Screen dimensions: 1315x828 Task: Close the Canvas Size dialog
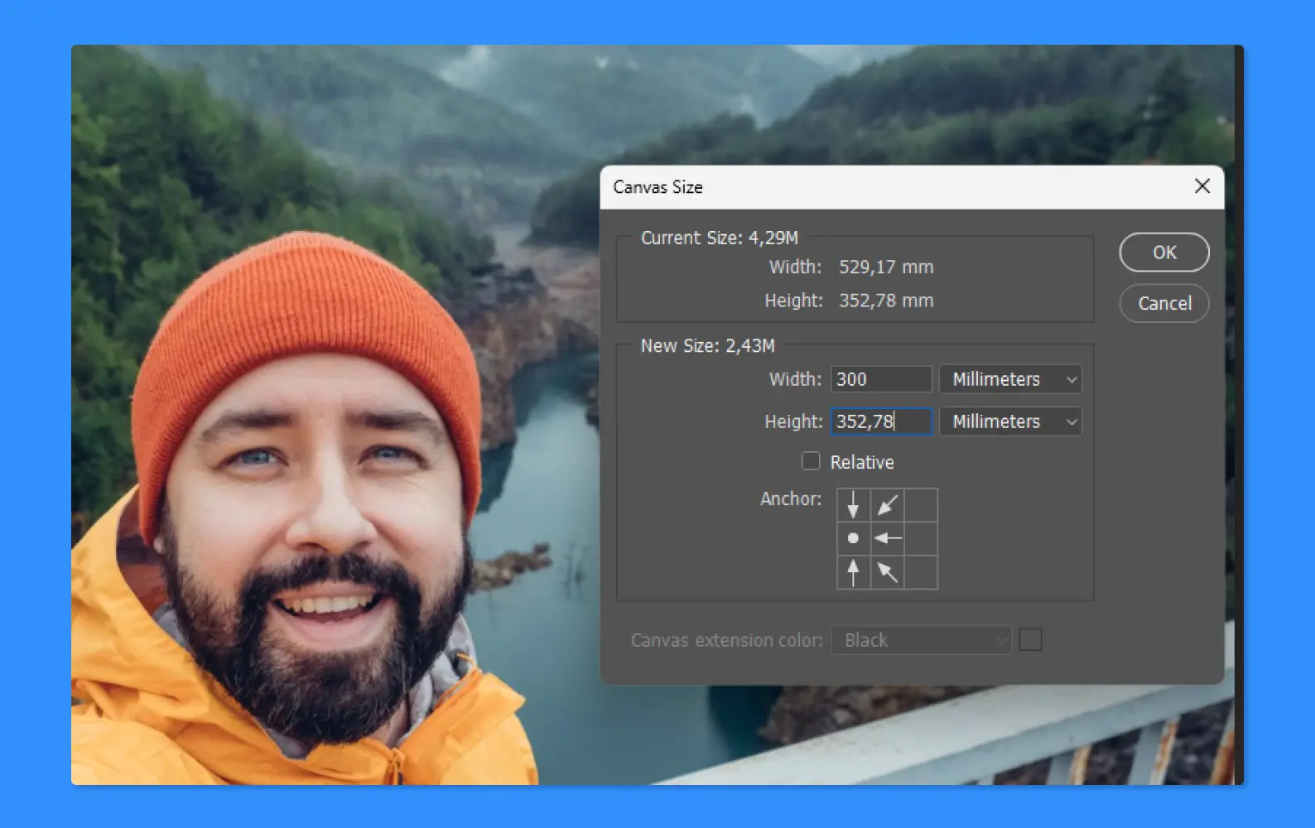point(1202,186)
